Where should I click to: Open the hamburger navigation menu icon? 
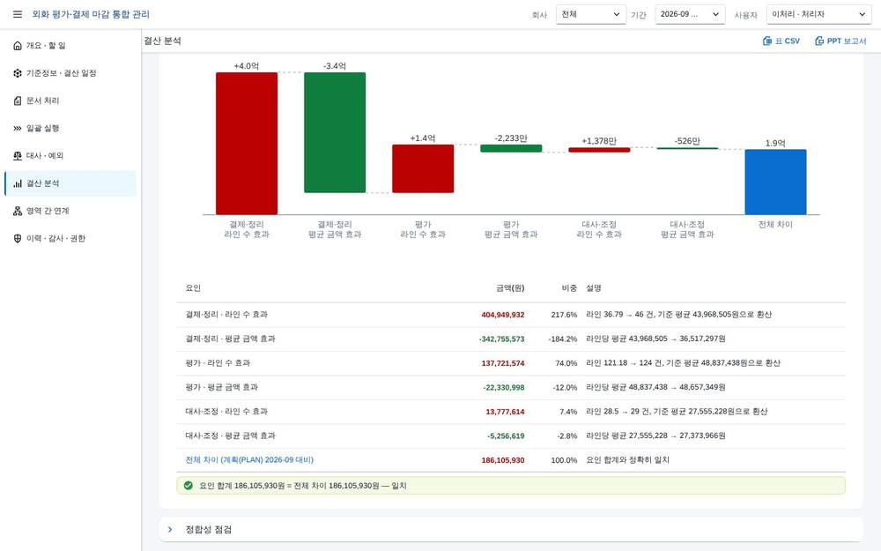click(x=18, y=14)
